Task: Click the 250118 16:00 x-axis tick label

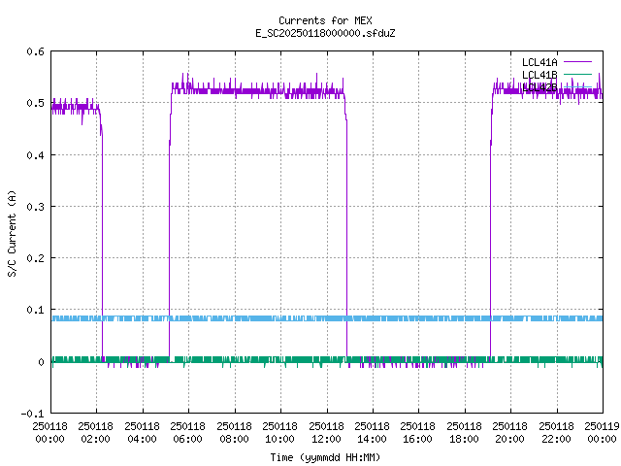Action: [x=418, y=433]
